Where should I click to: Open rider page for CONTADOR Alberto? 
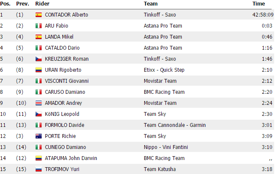tap(66, 15)
